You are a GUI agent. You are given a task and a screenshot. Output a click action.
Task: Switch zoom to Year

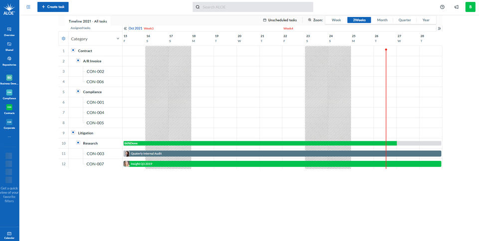426,20
